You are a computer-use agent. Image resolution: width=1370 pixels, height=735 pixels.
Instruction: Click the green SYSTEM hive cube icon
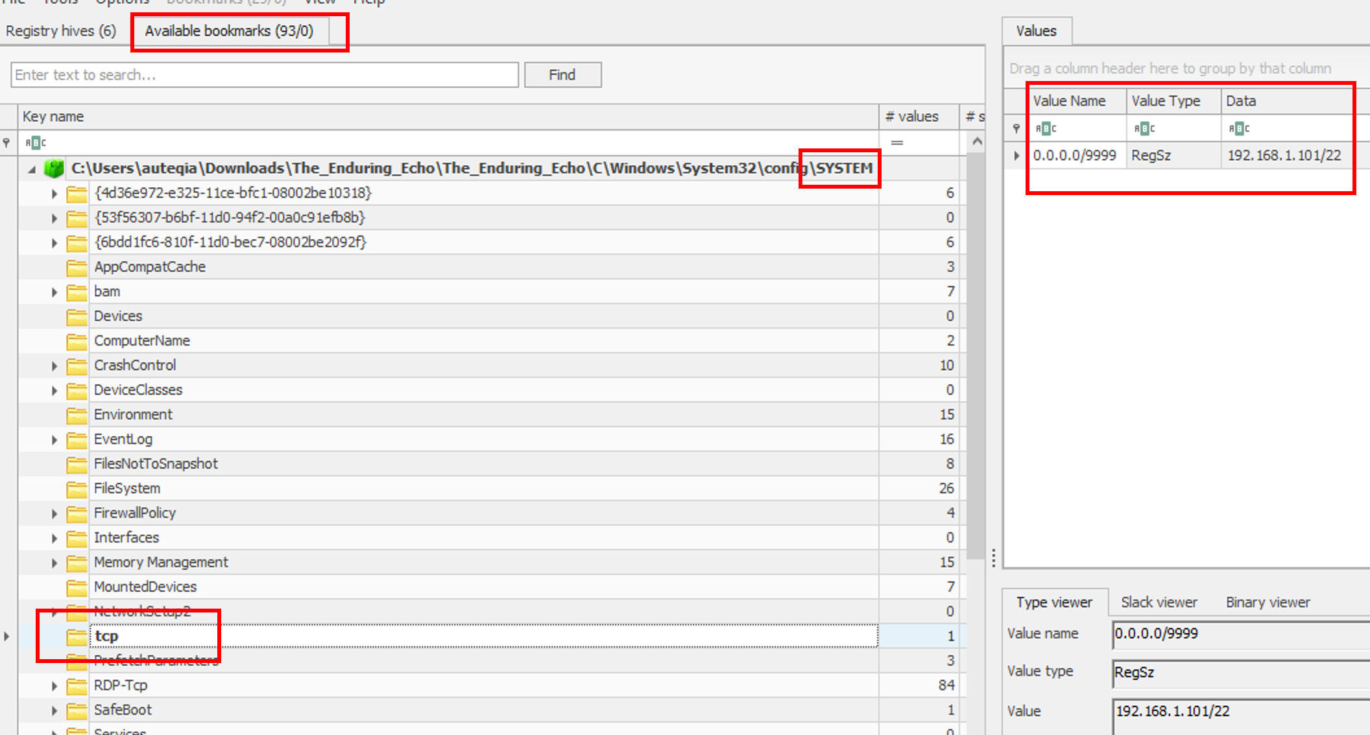coord(54,169)
